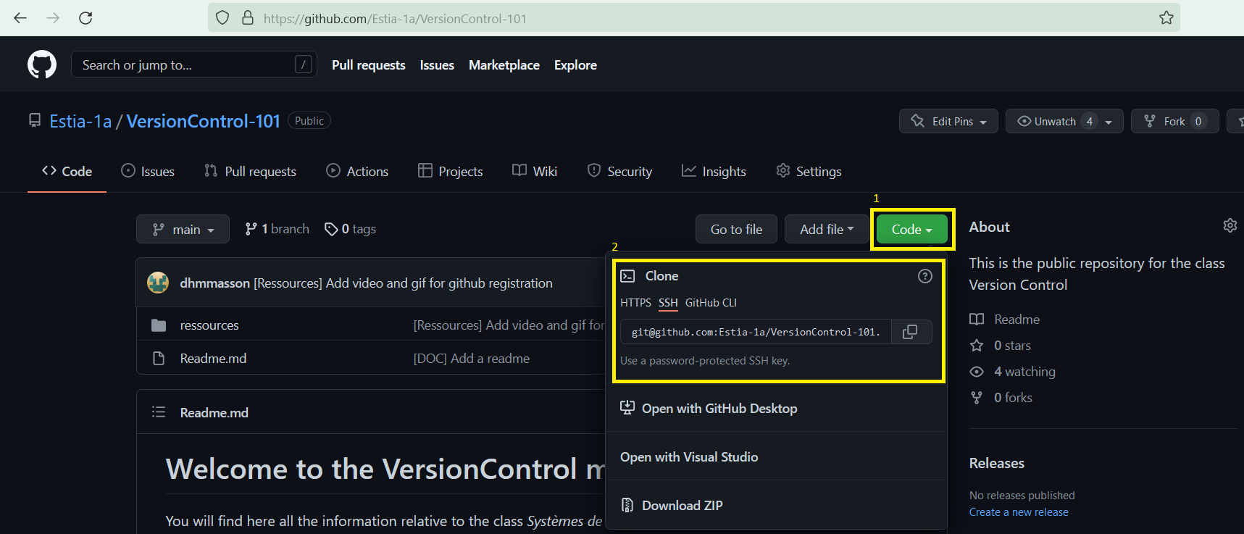
Task: Focus the Search or jump to field
Action: pyautogui.click(x=185, y=65)
